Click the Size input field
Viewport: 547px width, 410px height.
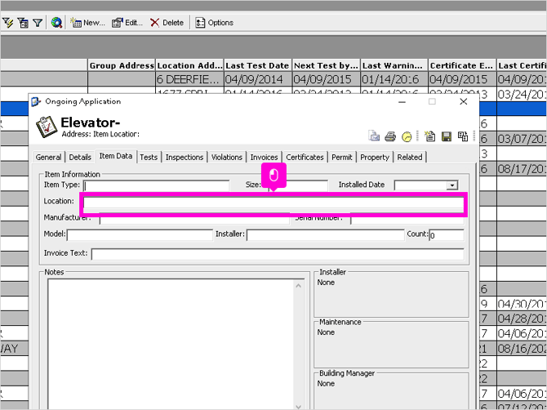[298, 185]
